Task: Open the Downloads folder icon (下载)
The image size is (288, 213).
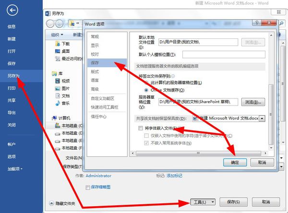Action: [x=58, y=44]
